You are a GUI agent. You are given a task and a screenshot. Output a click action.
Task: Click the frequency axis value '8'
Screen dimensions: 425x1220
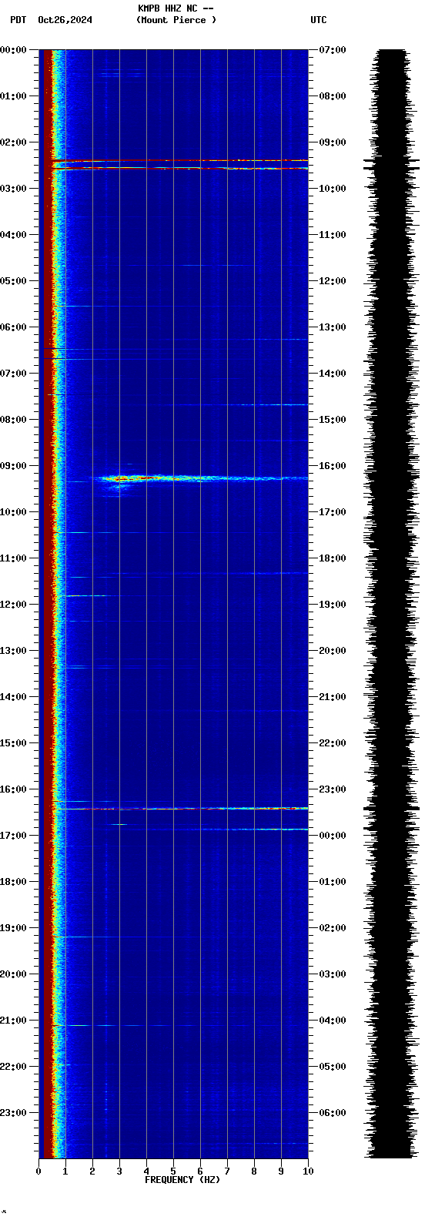pos(254,1171)
